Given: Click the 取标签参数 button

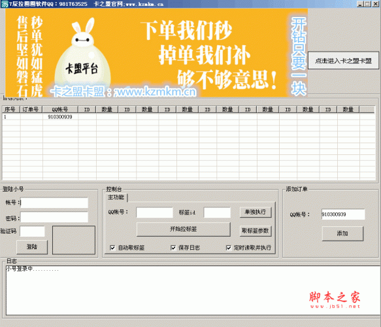Looking at the screenshot, I should click(256, 231).
